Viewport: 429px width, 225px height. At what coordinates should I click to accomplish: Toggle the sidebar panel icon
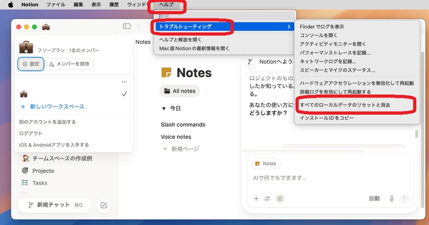click(x=127, y=26)
